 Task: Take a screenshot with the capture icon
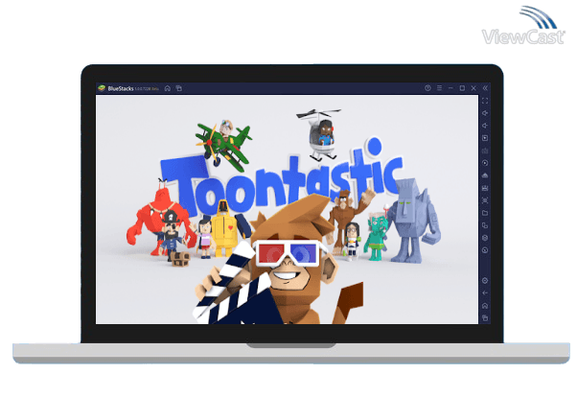click(485, 200)
